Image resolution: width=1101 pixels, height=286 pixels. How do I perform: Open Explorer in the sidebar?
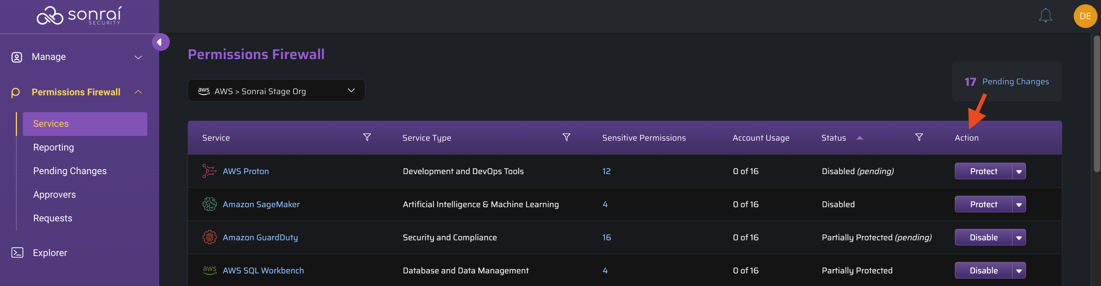50,253
